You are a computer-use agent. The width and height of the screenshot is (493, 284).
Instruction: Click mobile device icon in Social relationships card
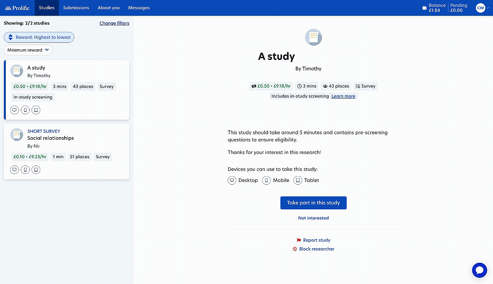click(25, 170)
